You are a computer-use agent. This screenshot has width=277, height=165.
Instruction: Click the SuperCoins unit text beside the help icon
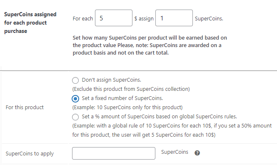[175, 152]
